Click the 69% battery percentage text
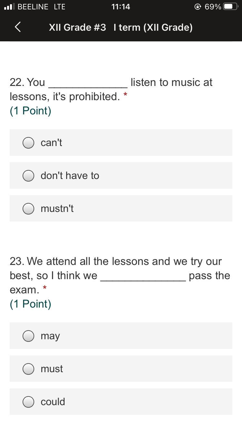 (213, 7)
